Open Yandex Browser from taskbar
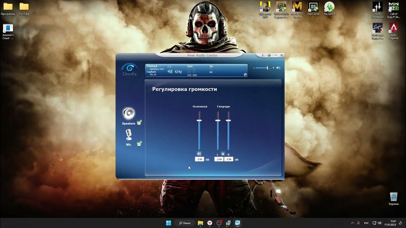 pos(210,223)
